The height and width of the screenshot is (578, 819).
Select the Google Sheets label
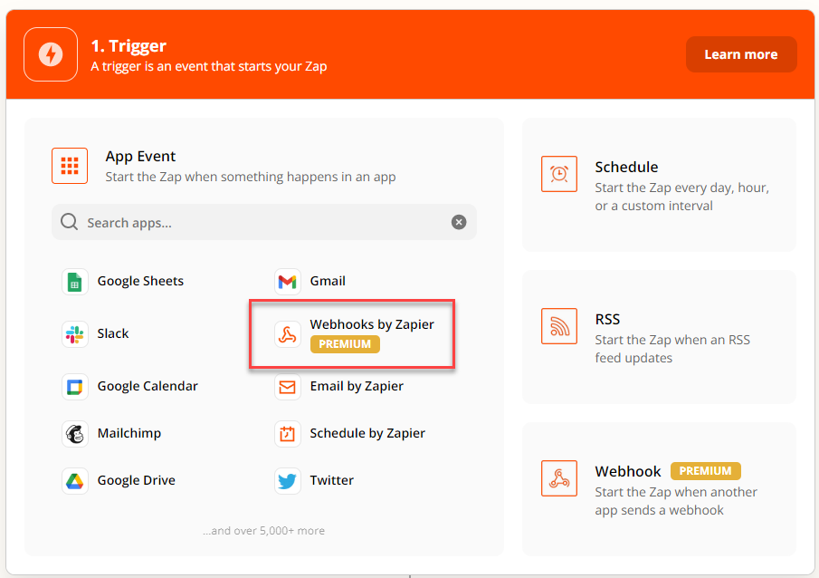[x=140, y=281]
